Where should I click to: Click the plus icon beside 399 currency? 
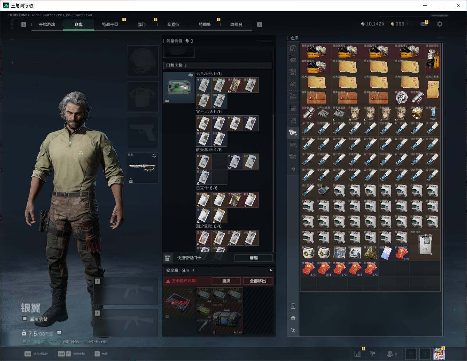[x=408, y=24]
